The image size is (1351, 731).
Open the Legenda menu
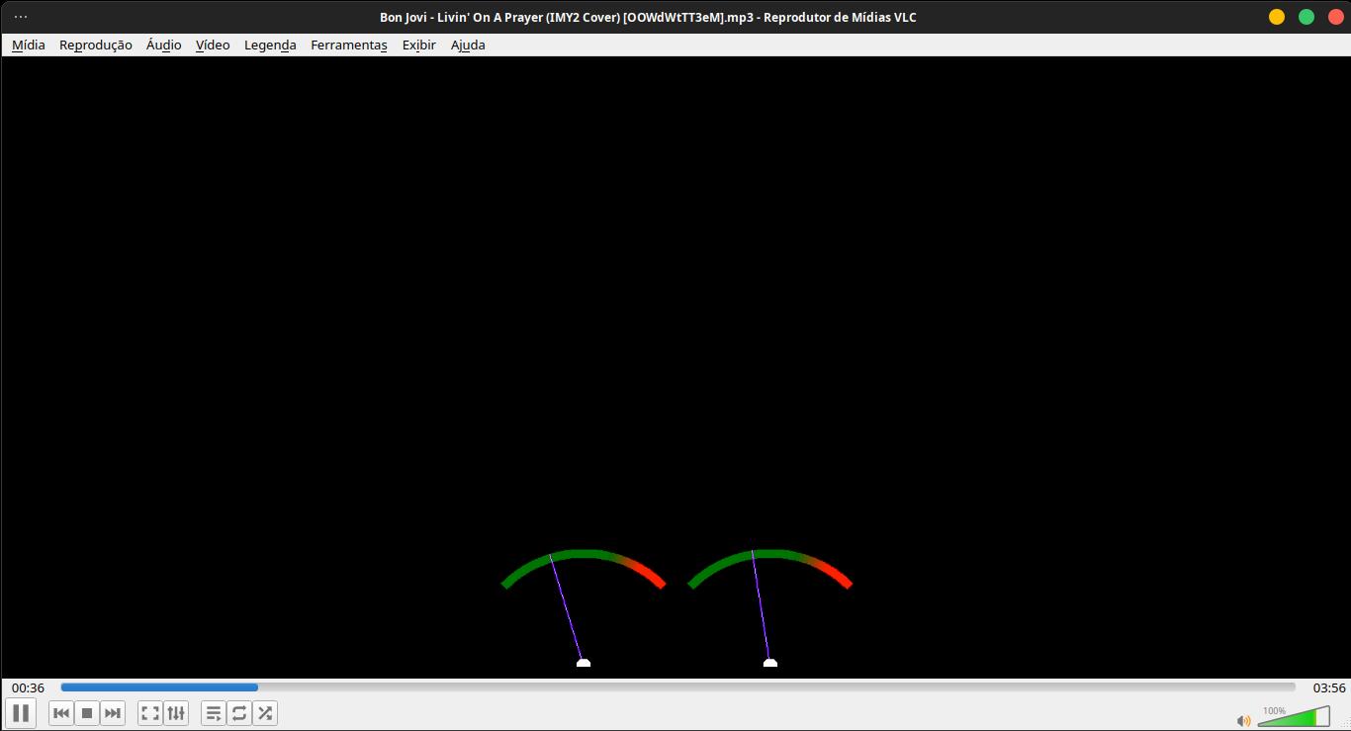tap(270, 45)
